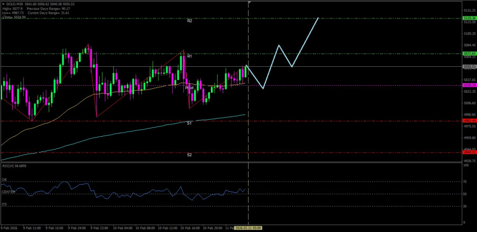Viewport: 477px width, 232px height.
Task: Click the highlighted 2026.02.11 05:00 time label
Action: tap(249, 228)
